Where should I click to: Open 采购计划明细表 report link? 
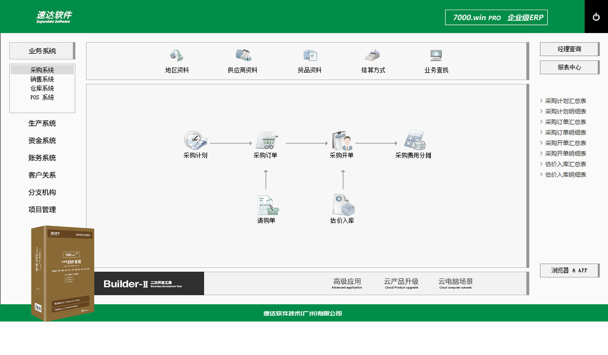(565, 112)
